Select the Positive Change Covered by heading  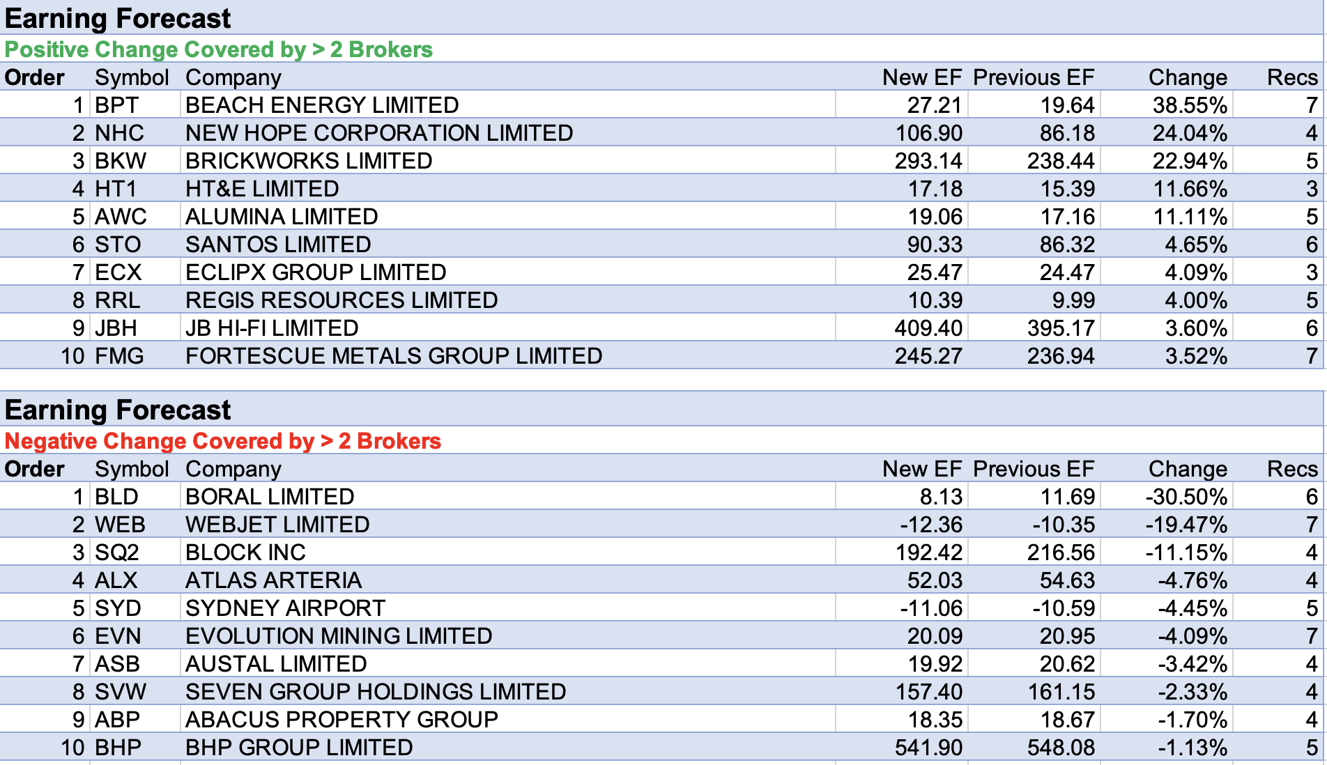(218, 49)
